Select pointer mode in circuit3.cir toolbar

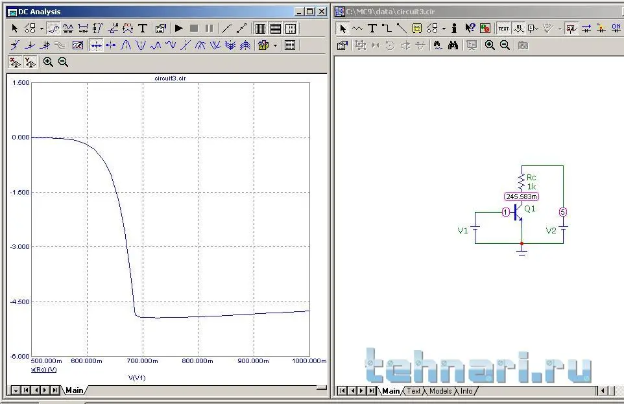coord(342,29)
